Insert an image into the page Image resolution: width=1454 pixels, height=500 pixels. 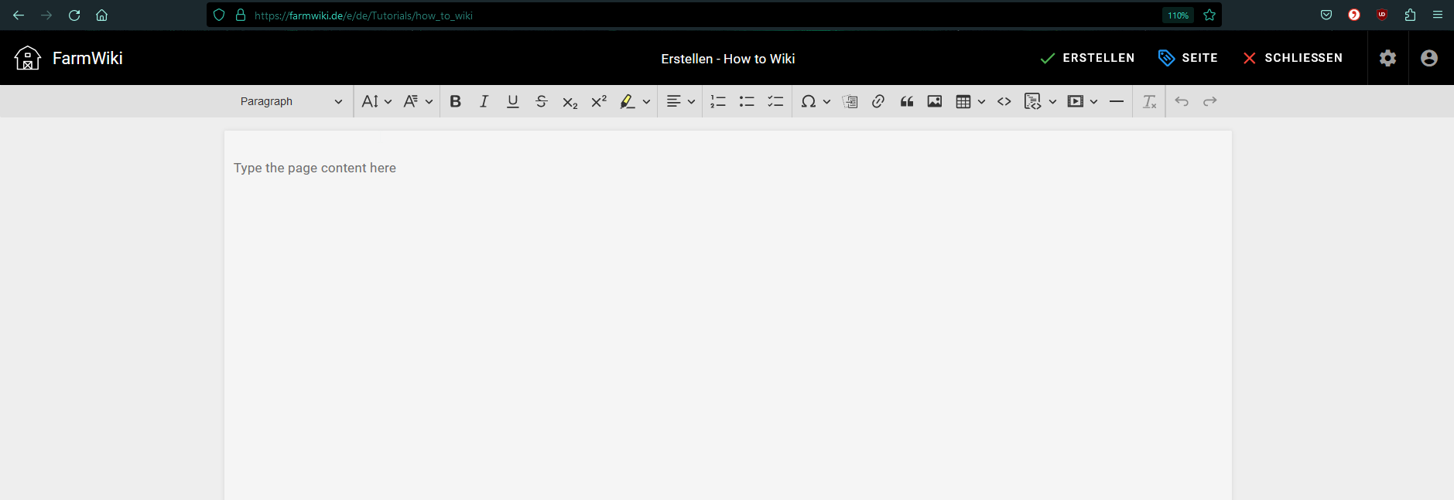935,101
